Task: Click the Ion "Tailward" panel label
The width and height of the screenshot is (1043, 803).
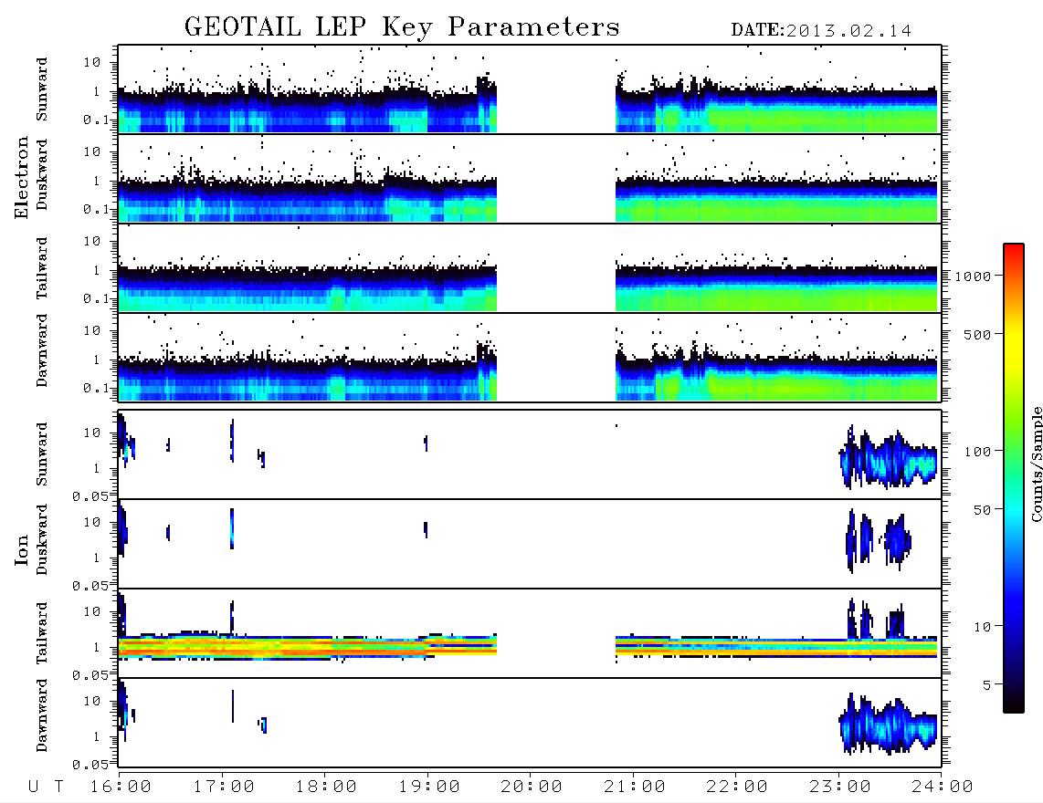Action: click(x=42, y=633)
